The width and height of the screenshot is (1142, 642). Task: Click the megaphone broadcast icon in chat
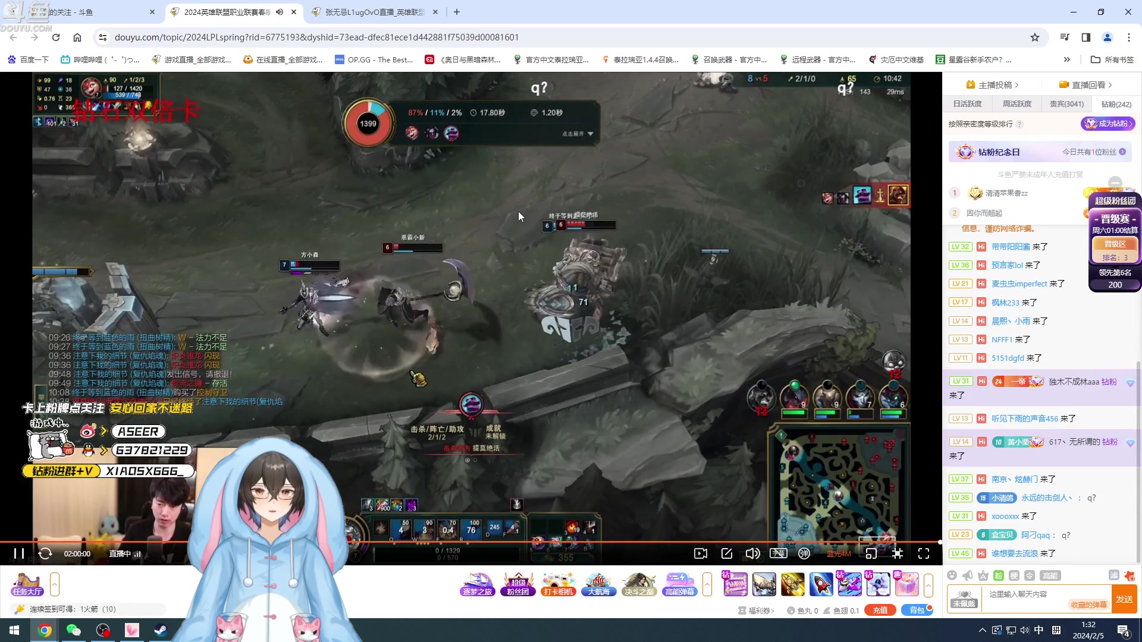coord(968,575)
